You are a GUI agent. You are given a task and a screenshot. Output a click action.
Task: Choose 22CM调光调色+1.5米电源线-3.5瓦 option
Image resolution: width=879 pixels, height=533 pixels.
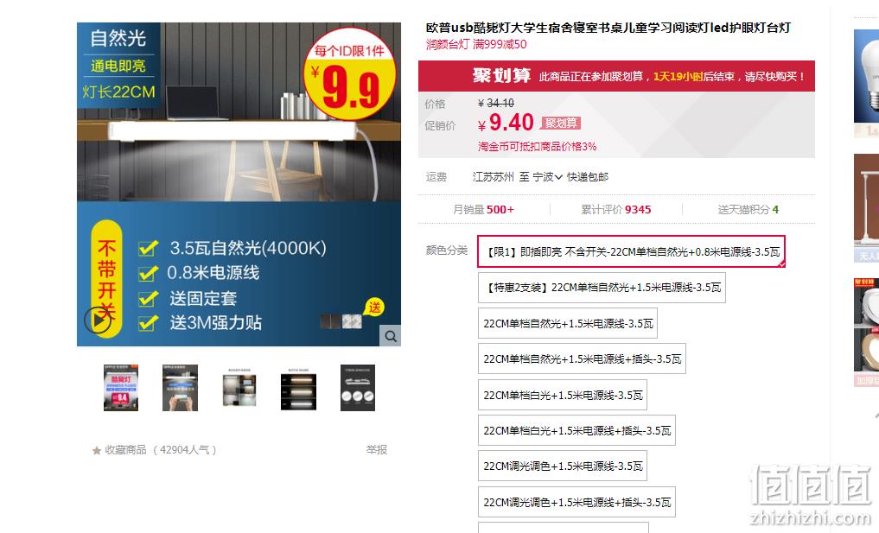563,466
